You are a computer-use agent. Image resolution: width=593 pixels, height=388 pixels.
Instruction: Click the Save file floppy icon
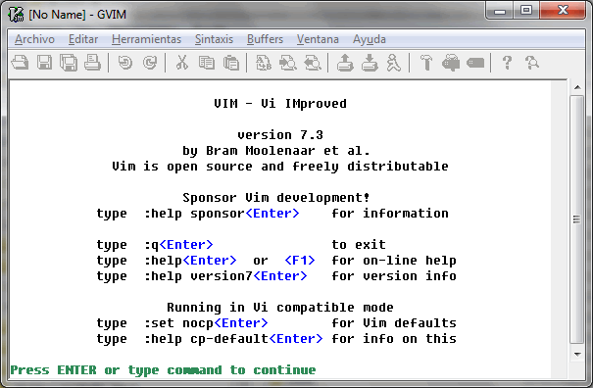(x=44, y=63)
